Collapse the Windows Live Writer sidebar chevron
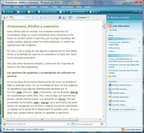Viewport: 144px width, 133px height. (x=108, y=17)
